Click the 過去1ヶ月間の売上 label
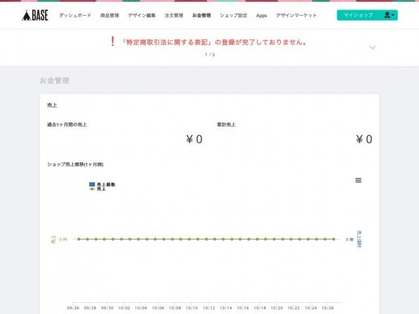Image resolution: width=419 pixels, height=314 pixels. click(x=67, y=125)
